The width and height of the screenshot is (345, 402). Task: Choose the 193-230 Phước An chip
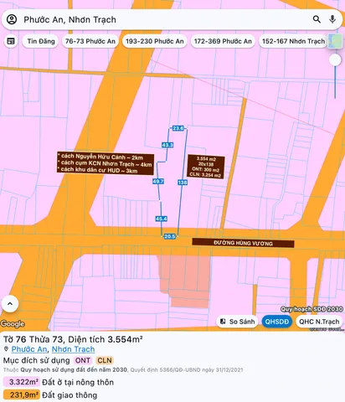coord(155,41)
